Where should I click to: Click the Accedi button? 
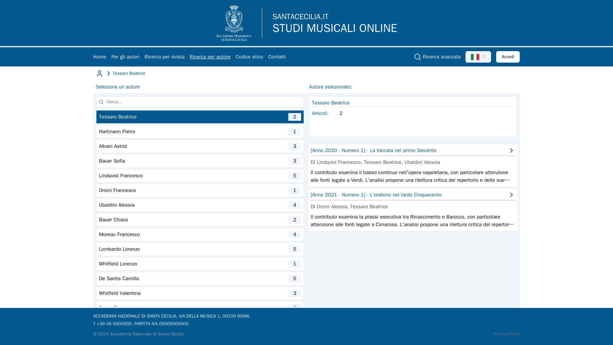coord(508,57)
